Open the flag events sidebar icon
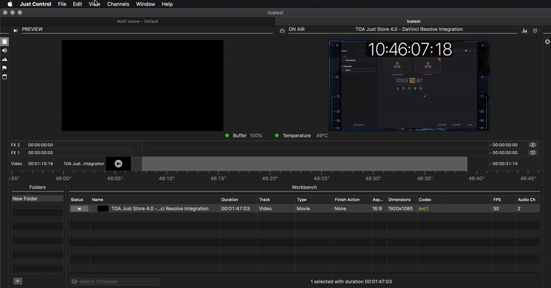Image resolution: width=551 pixels, height=288 pixels. click(x=5, y=68)
